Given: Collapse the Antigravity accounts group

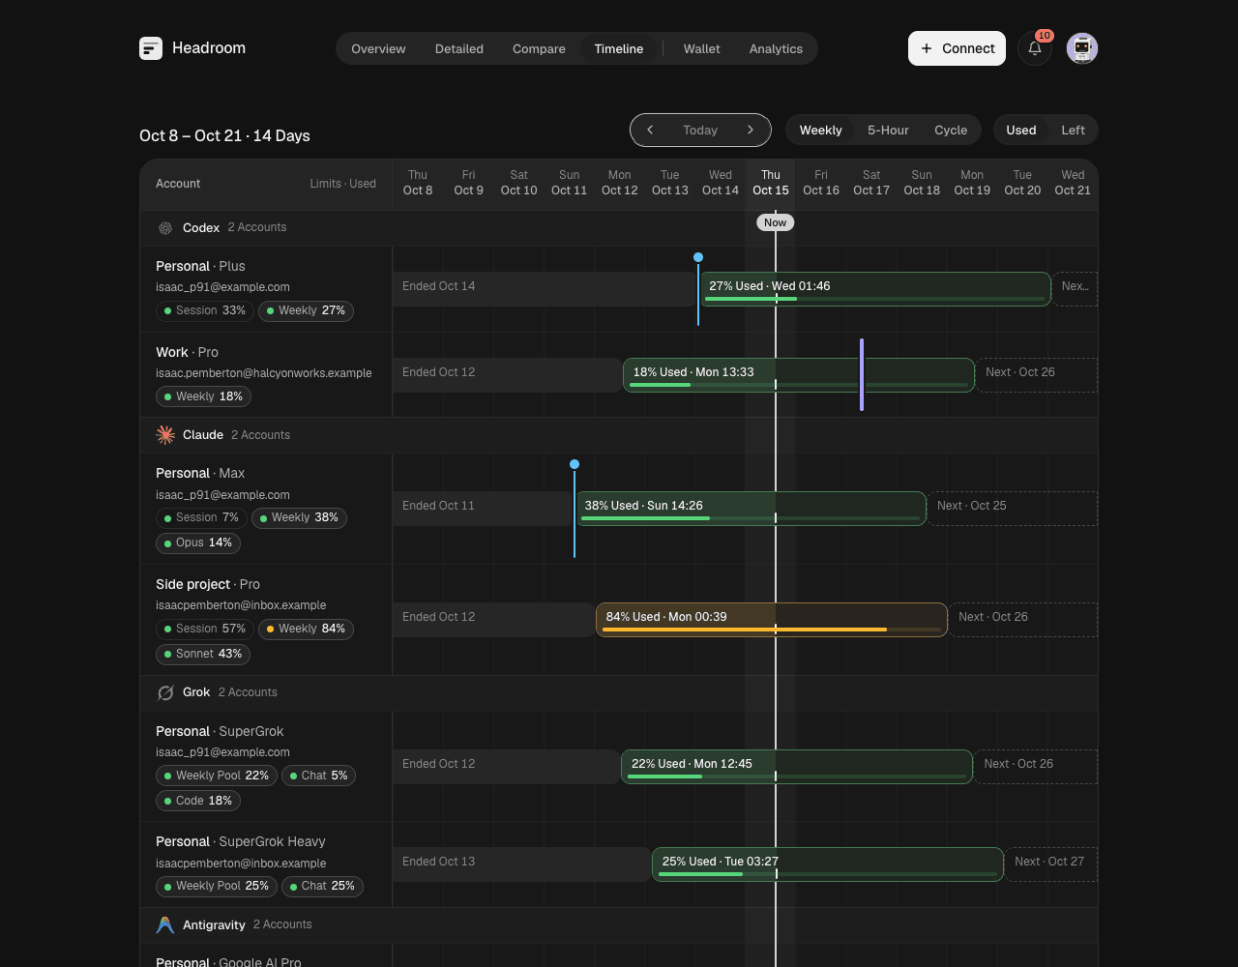Looking at the screenshot, I should tap(619, 925).
